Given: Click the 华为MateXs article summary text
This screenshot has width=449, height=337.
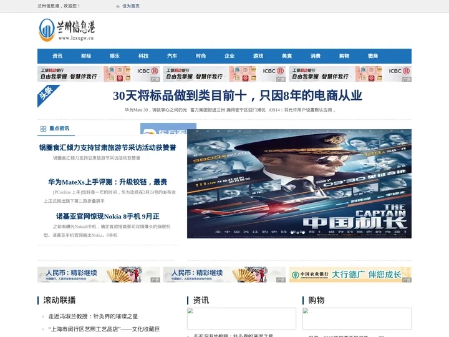Looking at the screenshot, I should click(110, 197).
